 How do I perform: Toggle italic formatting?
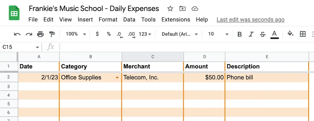251,34
